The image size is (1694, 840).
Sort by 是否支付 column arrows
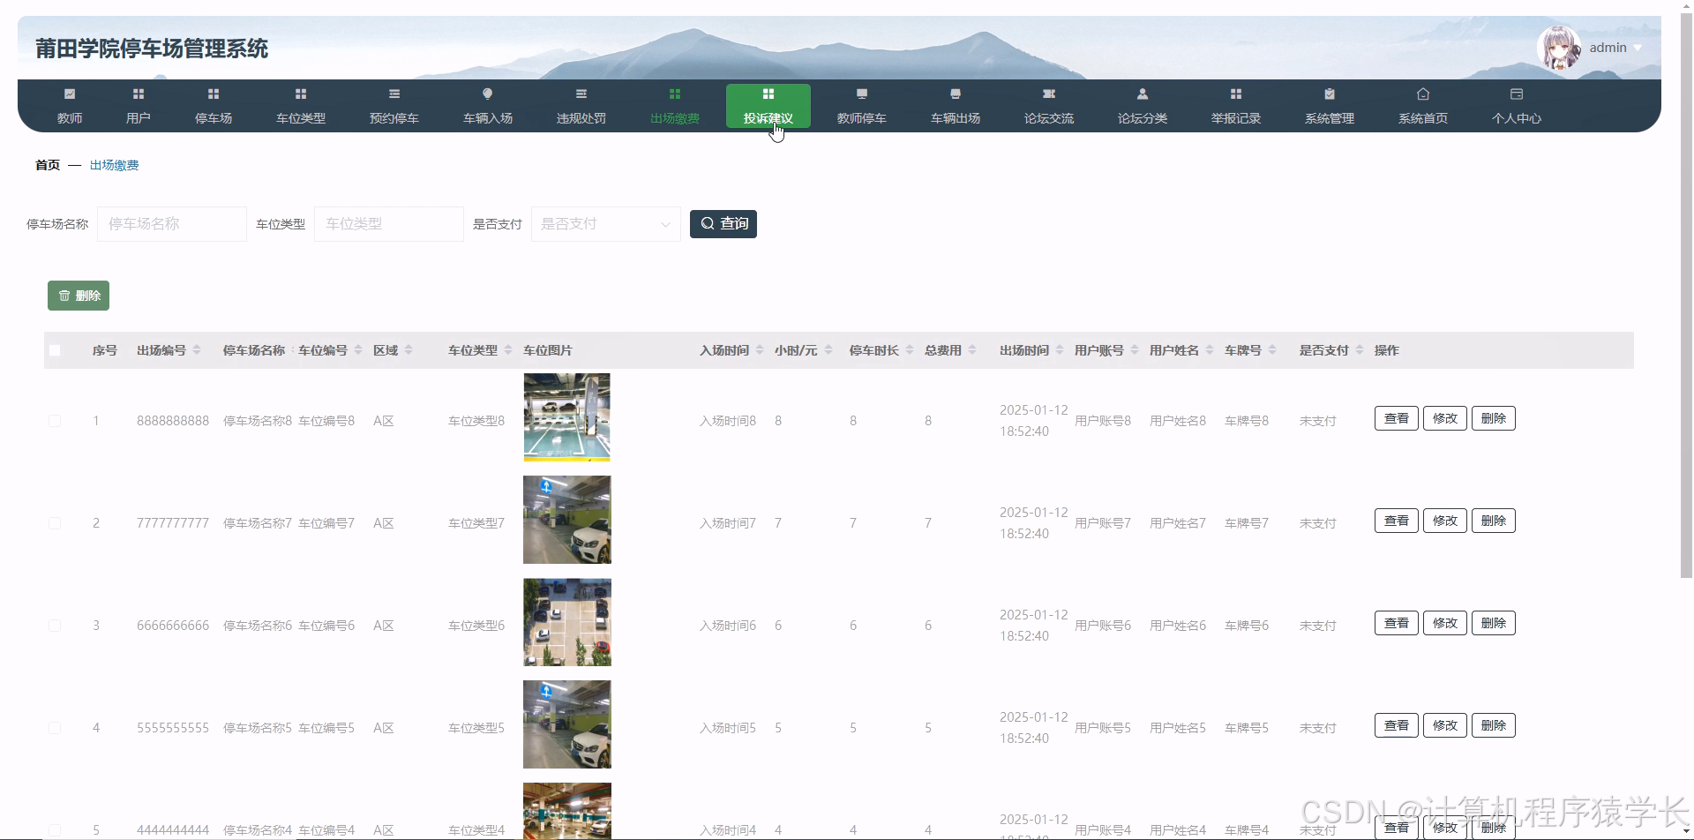1360,350
